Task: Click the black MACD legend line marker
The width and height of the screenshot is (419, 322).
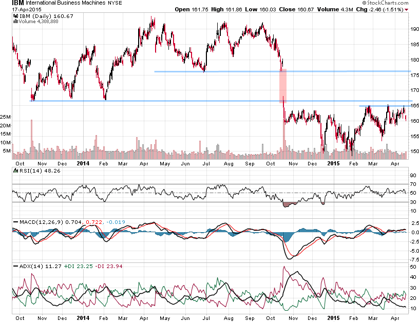Action: (16, 222)
